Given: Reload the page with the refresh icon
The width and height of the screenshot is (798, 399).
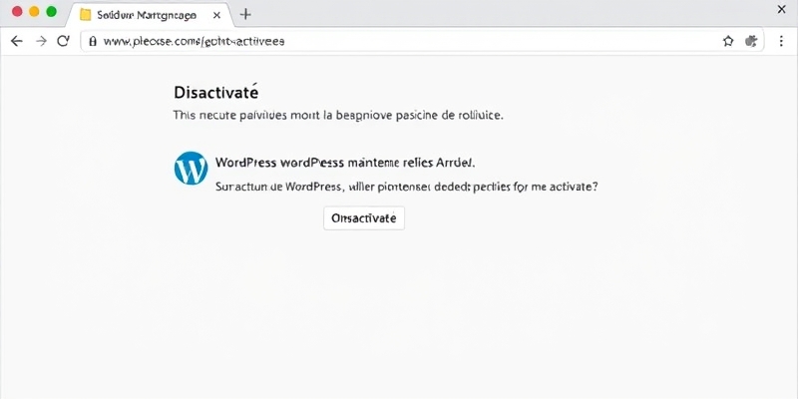Looking at the screenshot, I should coord(63,41).
